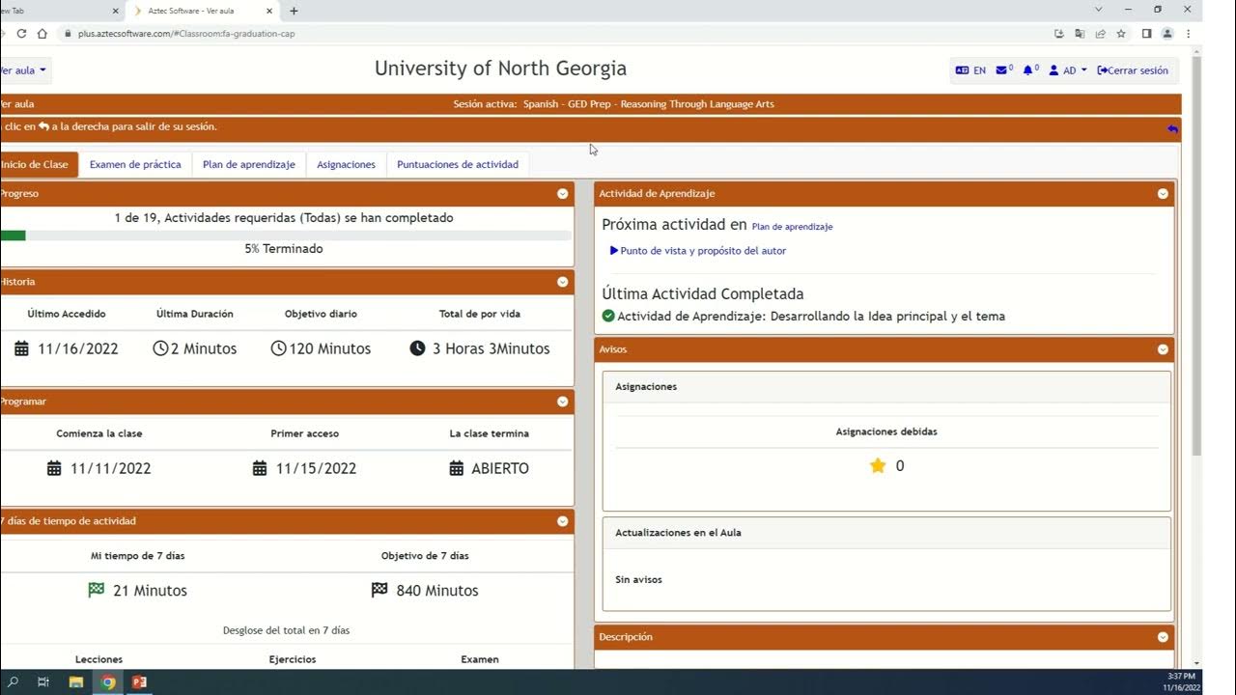Click the Sin avisos text
The width and height of the screenshot is (1236, 695).
click(x=638, y=580)
